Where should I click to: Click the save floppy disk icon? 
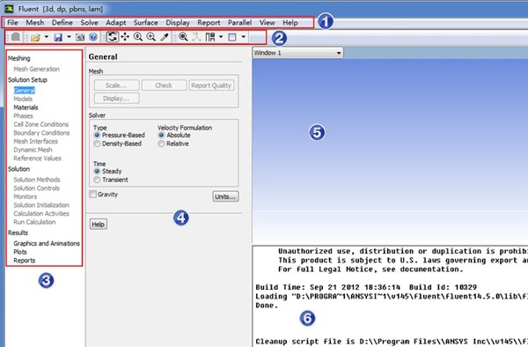[x=58, y=37]
